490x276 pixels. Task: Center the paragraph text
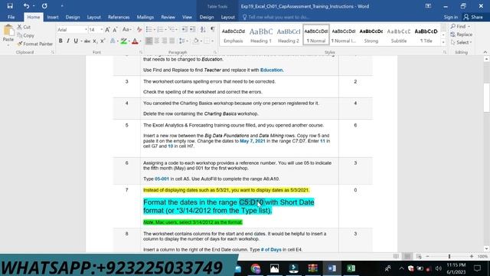click(x=156, y=41)
